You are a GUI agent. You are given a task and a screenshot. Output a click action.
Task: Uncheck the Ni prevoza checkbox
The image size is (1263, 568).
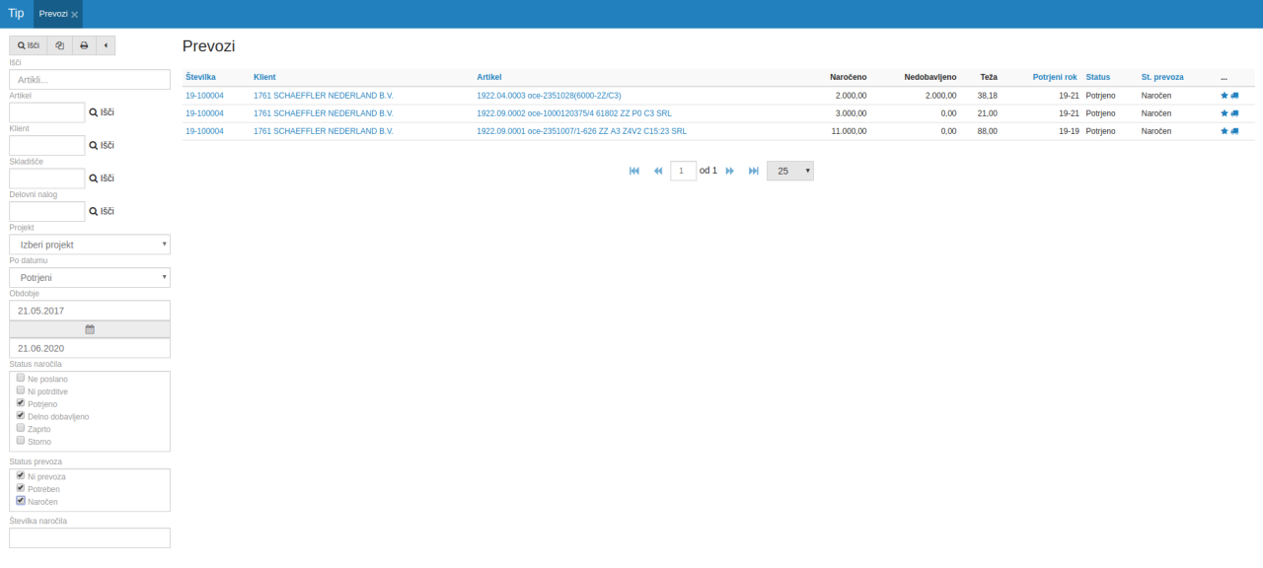tap(20, 475)
